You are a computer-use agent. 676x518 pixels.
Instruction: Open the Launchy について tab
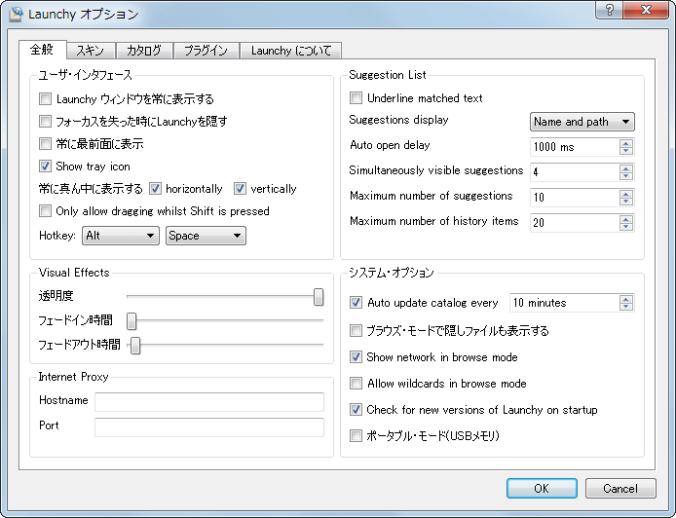coord(291,51)
